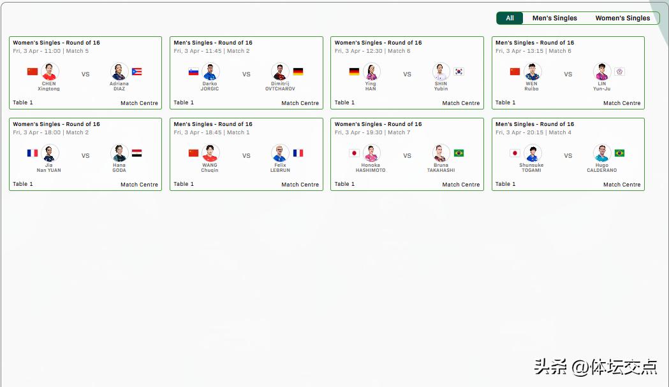Click the name WANG Chuqin
669x387 pixels.
point(209,167)
